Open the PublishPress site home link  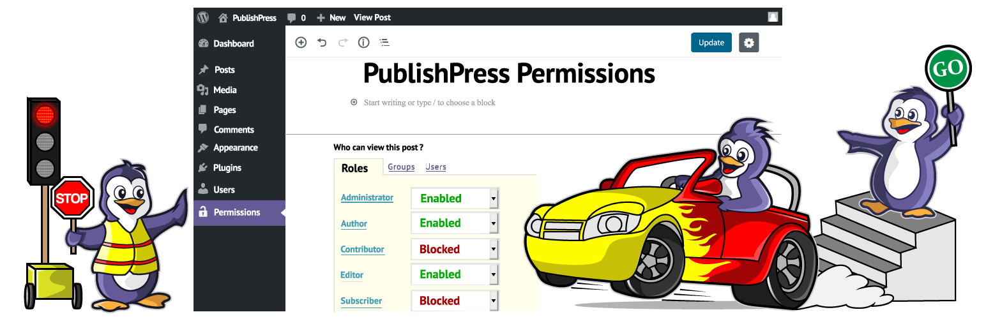(247, 18)
